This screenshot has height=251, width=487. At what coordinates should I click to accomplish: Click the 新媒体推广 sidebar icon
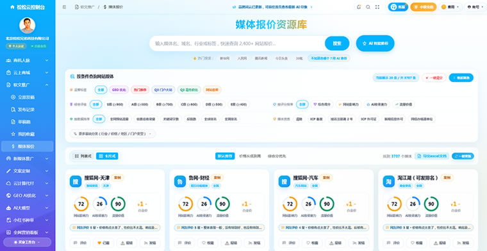pos(8,159)
